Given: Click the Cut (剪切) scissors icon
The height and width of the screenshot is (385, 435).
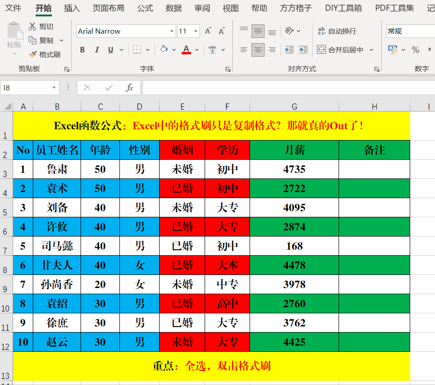Looking at the screenshot, I should pyautogui.click(x=32, y=26).
